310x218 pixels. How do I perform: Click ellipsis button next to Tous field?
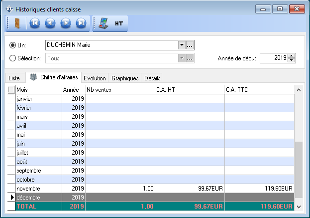pos(190,58)
